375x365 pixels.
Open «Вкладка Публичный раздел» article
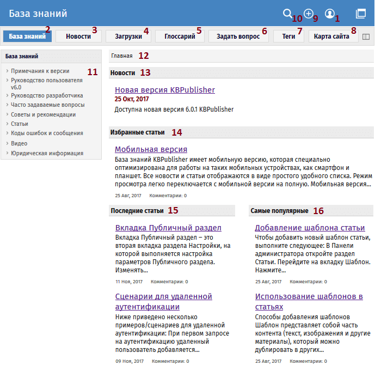click(168, 228)
